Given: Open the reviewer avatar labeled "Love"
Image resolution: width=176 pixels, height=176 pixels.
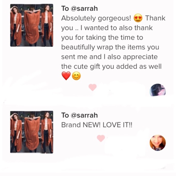Looking at the screenshot, I should point(158,143).
